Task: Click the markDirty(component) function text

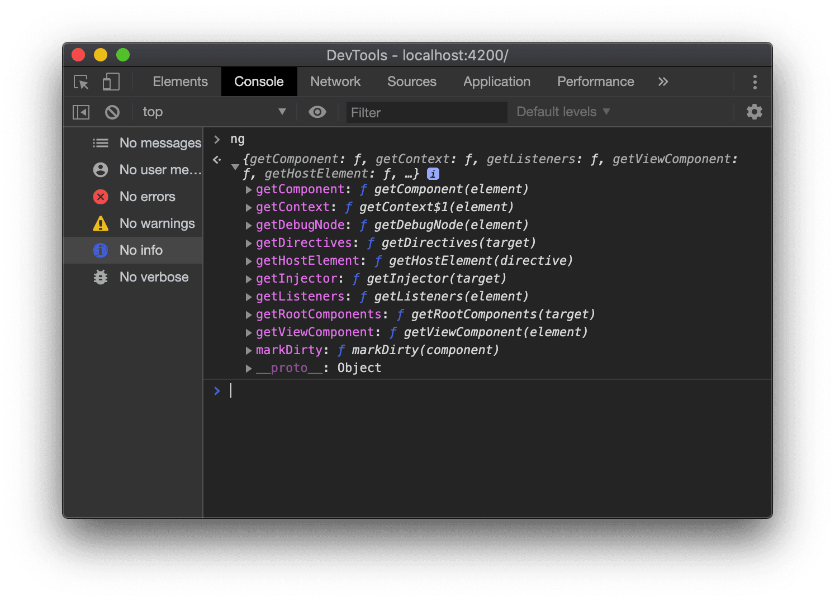Action: tap(425, 350)
